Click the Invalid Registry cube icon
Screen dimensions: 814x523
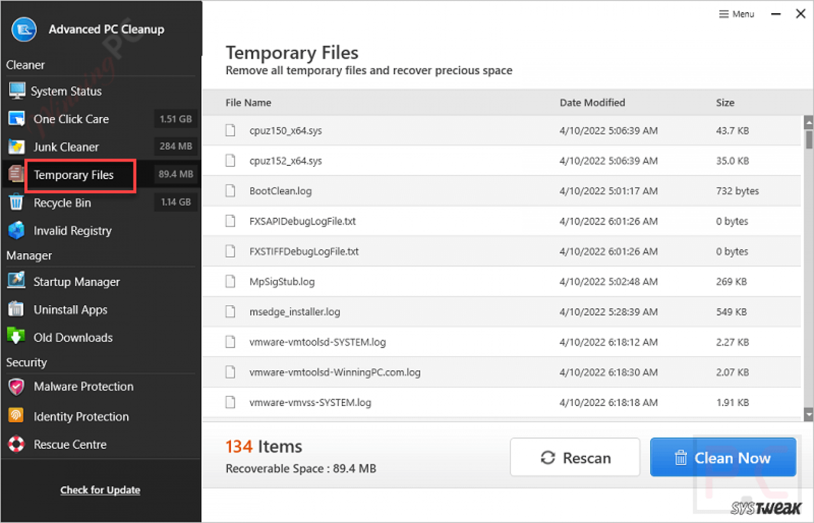click(16, 231)
